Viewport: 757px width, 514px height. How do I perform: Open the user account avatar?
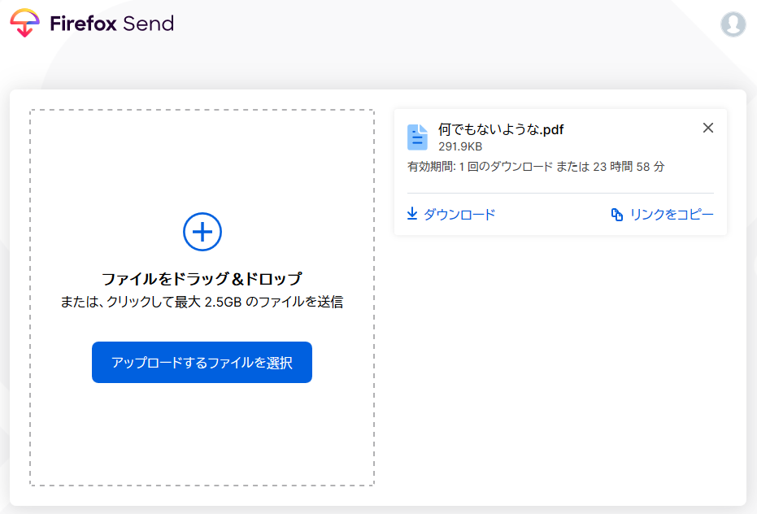(x=733, y=24)
